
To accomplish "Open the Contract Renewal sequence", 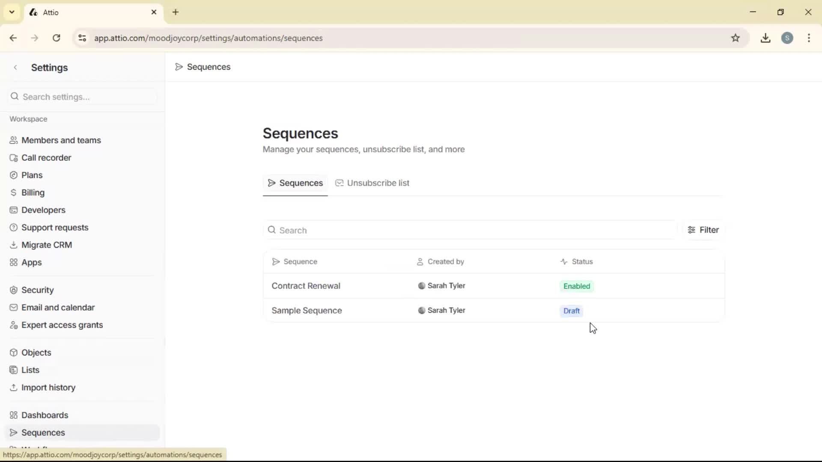I will (306, 286).
